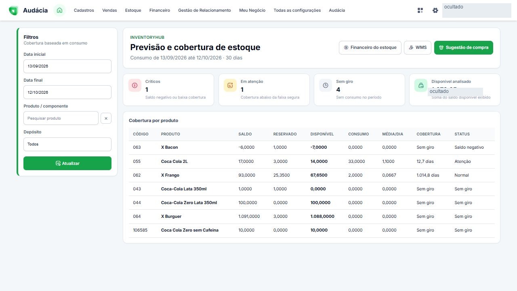Click the Audácia shield logo
The width and height of the screenshot is (517, 291).
point(13,11)
